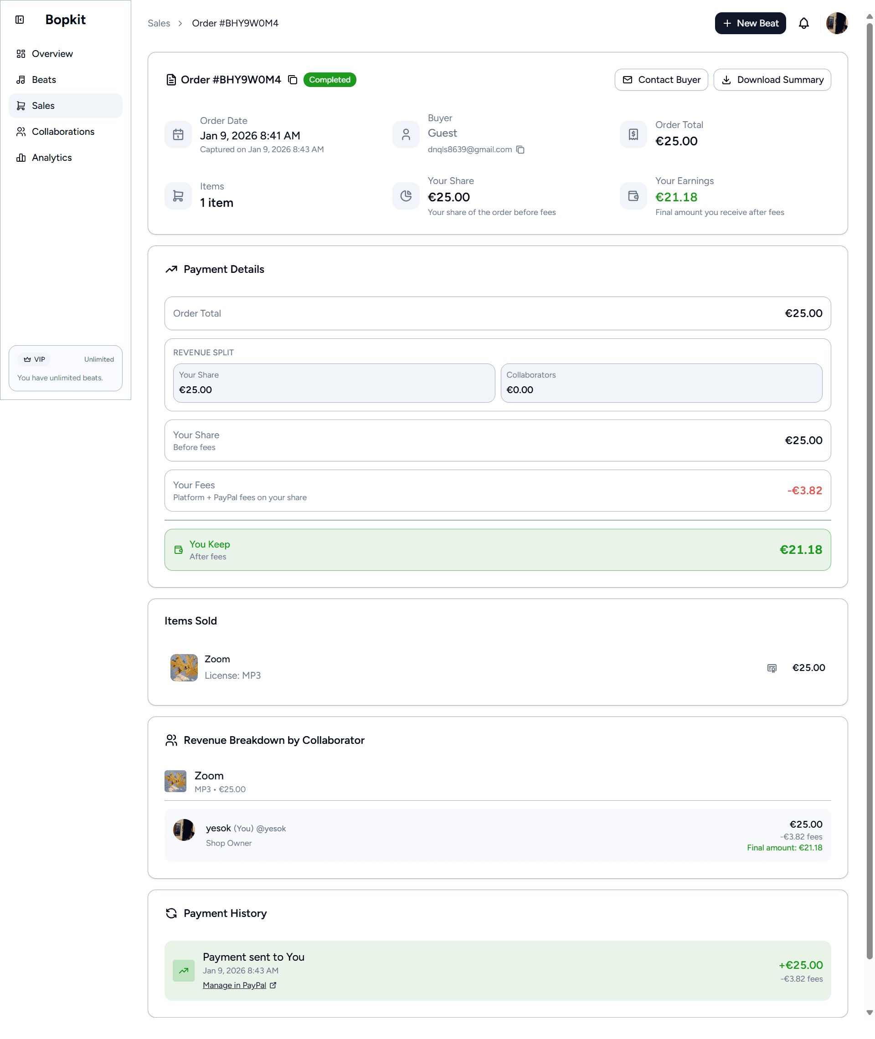
Task: Click the Zoom beat artwork thumbnail
Action: [x=184, y=667]
